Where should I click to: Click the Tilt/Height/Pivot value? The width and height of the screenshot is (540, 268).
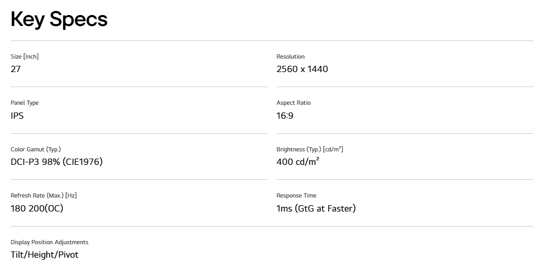pyautogui.click(x=45, y=255)
